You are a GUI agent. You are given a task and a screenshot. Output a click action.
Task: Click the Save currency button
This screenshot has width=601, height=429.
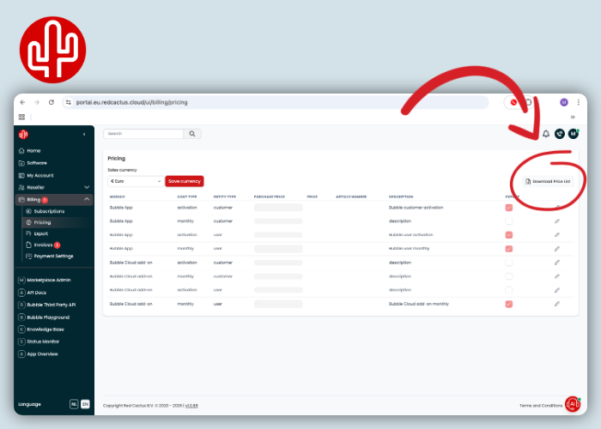pos(184,181)
